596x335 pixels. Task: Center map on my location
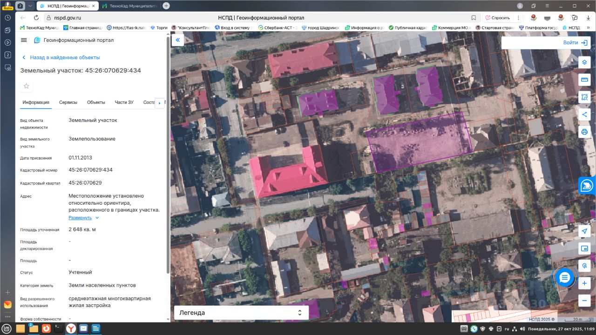[584, 231]
